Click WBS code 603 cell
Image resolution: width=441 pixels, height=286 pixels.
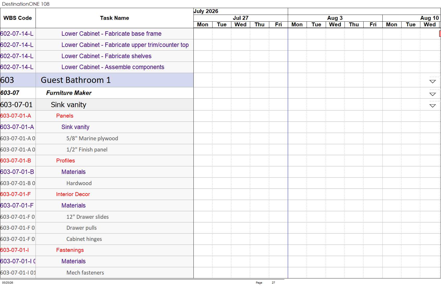pos(18,80)
